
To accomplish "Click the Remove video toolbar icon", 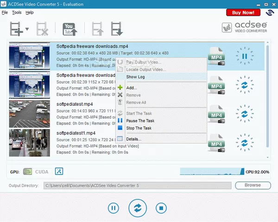I will click(42, 29).
